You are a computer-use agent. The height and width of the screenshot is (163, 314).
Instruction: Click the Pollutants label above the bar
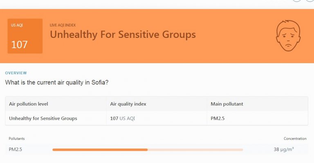pyautogui.click(x=17, y=139)
